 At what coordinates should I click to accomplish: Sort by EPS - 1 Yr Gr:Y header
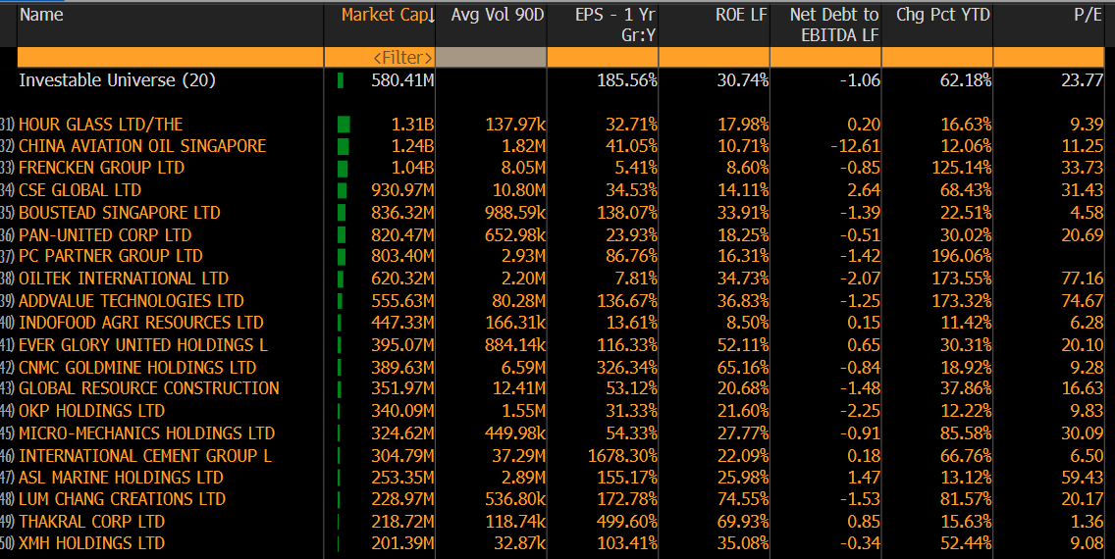pos(615,25)
